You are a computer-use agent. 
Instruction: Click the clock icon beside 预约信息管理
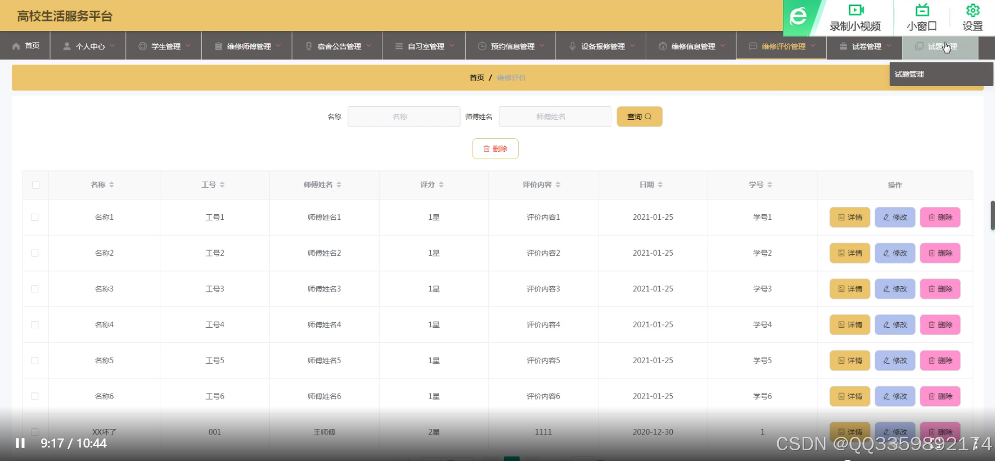pyautogui.click(x=482, y=46)
